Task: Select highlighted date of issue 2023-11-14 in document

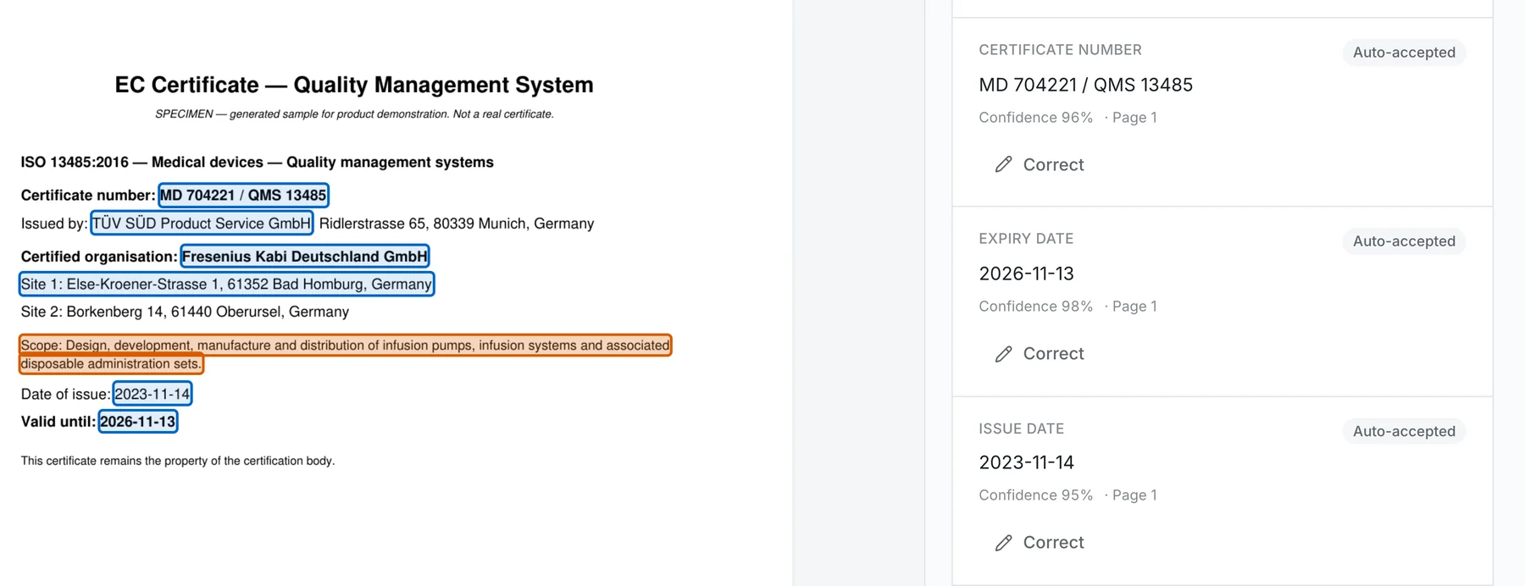Action: tap(152, 394)
